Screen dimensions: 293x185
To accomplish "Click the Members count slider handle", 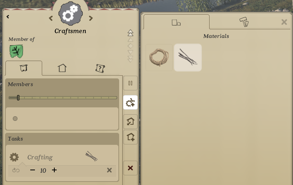I will pos(18,98).
